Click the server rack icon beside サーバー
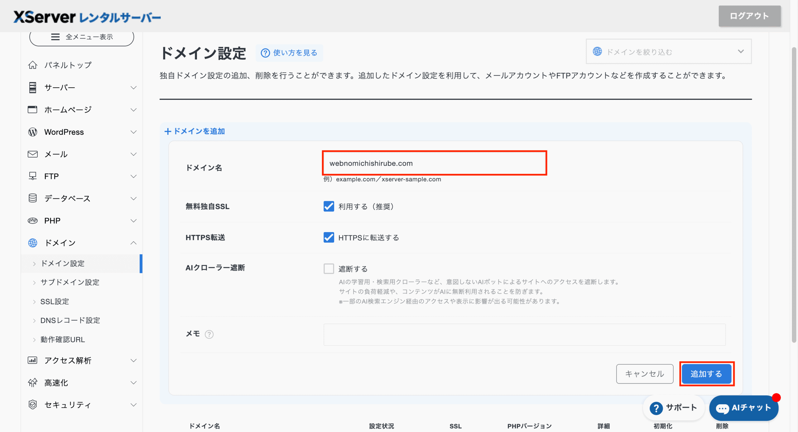Viewport: 798px width, 432px height. pyautogui.click(x=33, y=87)
